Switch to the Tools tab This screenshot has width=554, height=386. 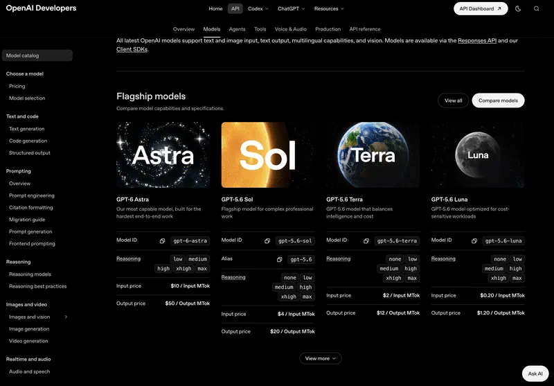pos(260,29)
